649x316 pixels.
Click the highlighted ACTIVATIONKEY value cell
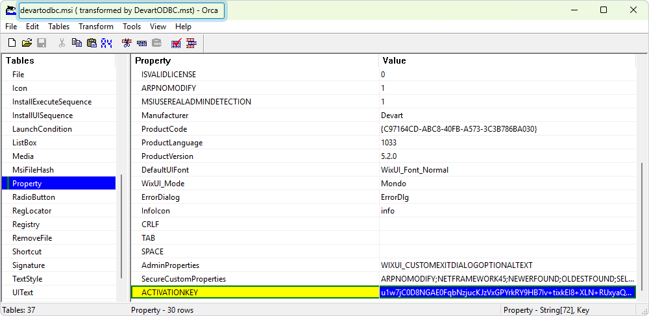tap(507, 293)
